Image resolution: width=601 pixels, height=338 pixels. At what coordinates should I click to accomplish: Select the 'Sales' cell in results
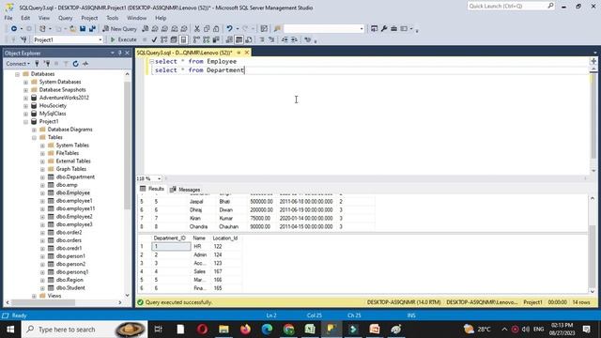201,271
